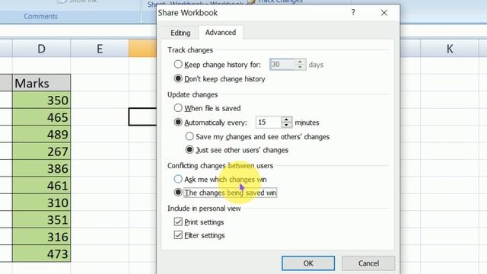Select column K header
Screen dimensions: 487x274
[450, 49]
